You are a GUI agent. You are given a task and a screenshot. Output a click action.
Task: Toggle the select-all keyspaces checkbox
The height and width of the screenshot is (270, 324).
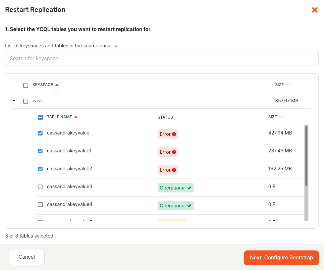point(26,85)
